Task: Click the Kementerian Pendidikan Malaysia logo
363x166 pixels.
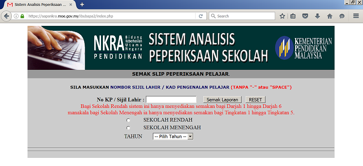Action: (x=303, y=48)
